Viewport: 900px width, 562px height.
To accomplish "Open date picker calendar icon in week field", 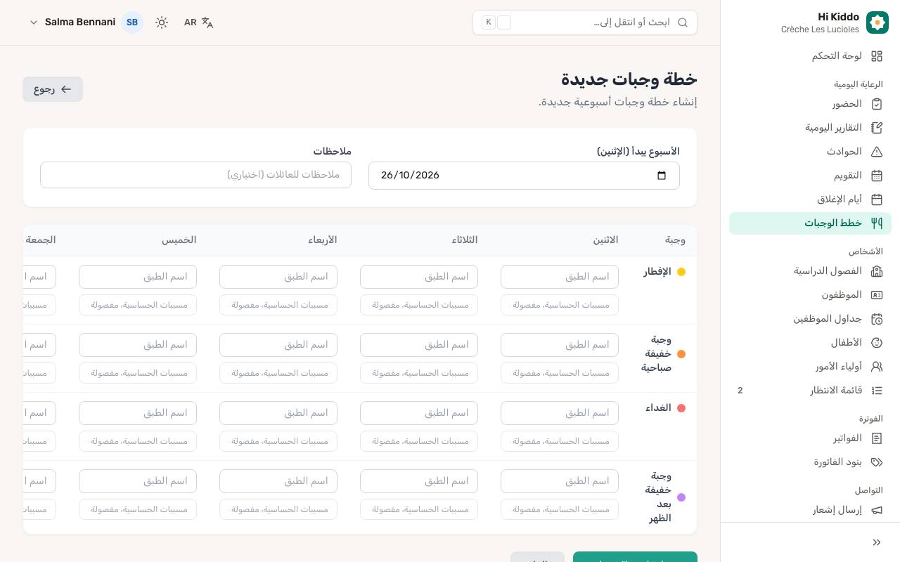I will 662,176.
